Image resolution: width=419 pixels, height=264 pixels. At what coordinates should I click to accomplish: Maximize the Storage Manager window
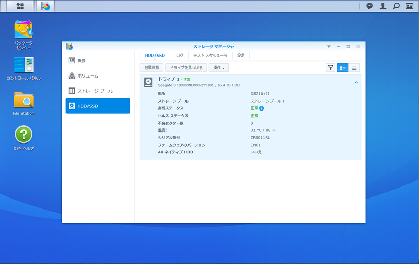pos(348,47)
